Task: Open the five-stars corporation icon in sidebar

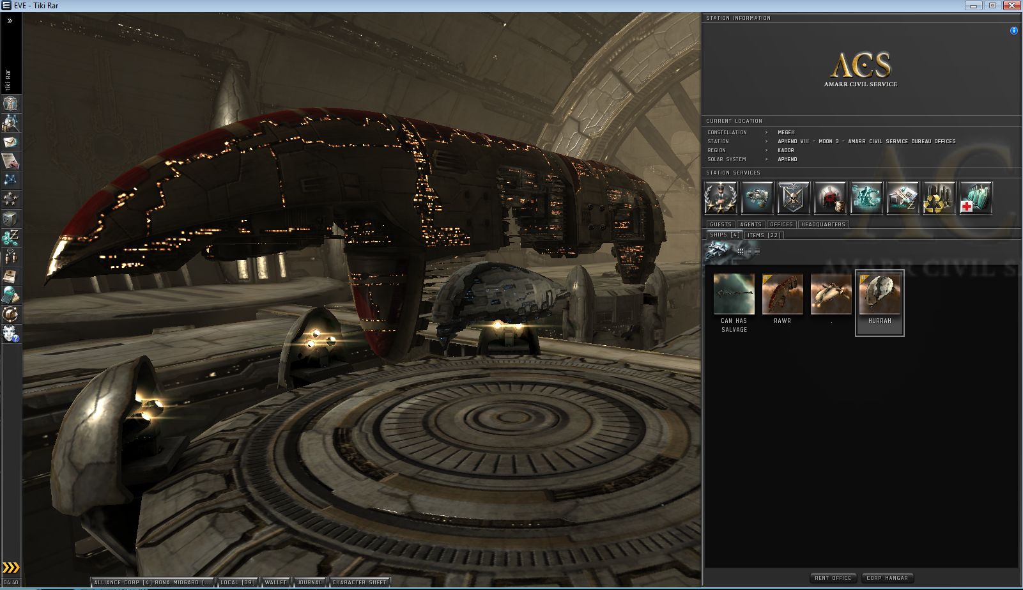Action: click(x=11, y=199)
